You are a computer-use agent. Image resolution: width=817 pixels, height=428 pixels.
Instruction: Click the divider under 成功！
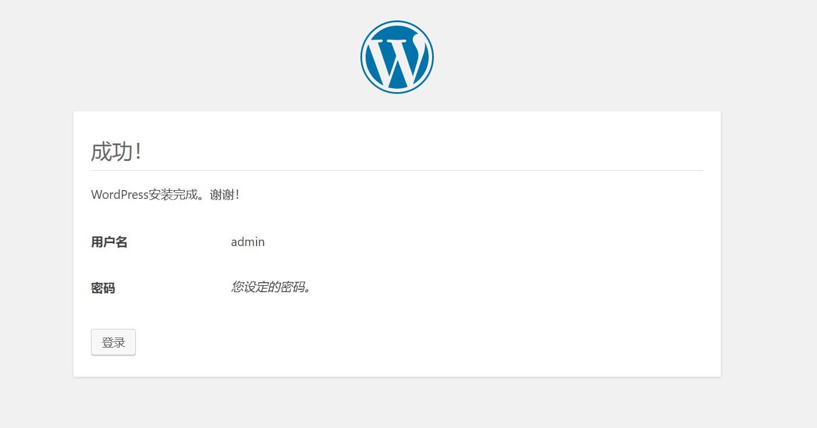[397, 169]
